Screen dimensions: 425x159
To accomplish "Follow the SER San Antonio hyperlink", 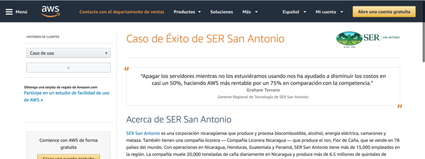I will pyautogui.click(x=143, y=133).
